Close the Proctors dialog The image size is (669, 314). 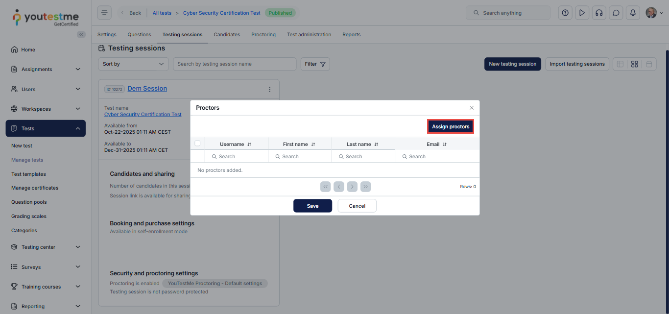tap(472, 108)
